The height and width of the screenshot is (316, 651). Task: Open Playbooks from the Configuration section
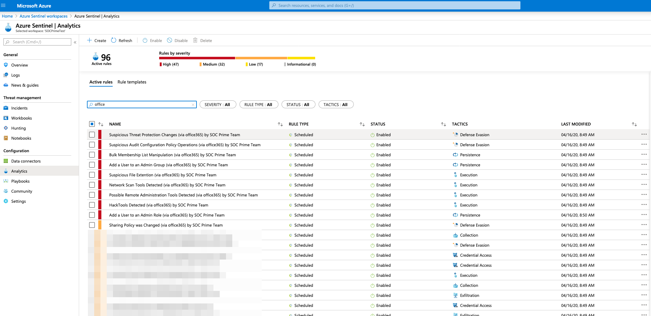click(20, 181)
